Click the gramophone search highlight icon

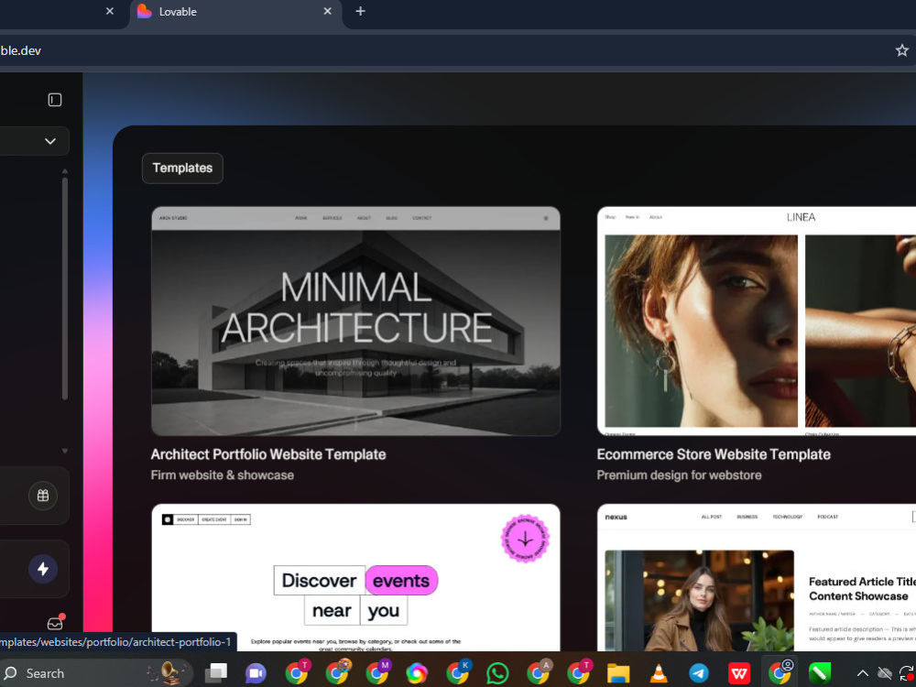click(168, 673)
